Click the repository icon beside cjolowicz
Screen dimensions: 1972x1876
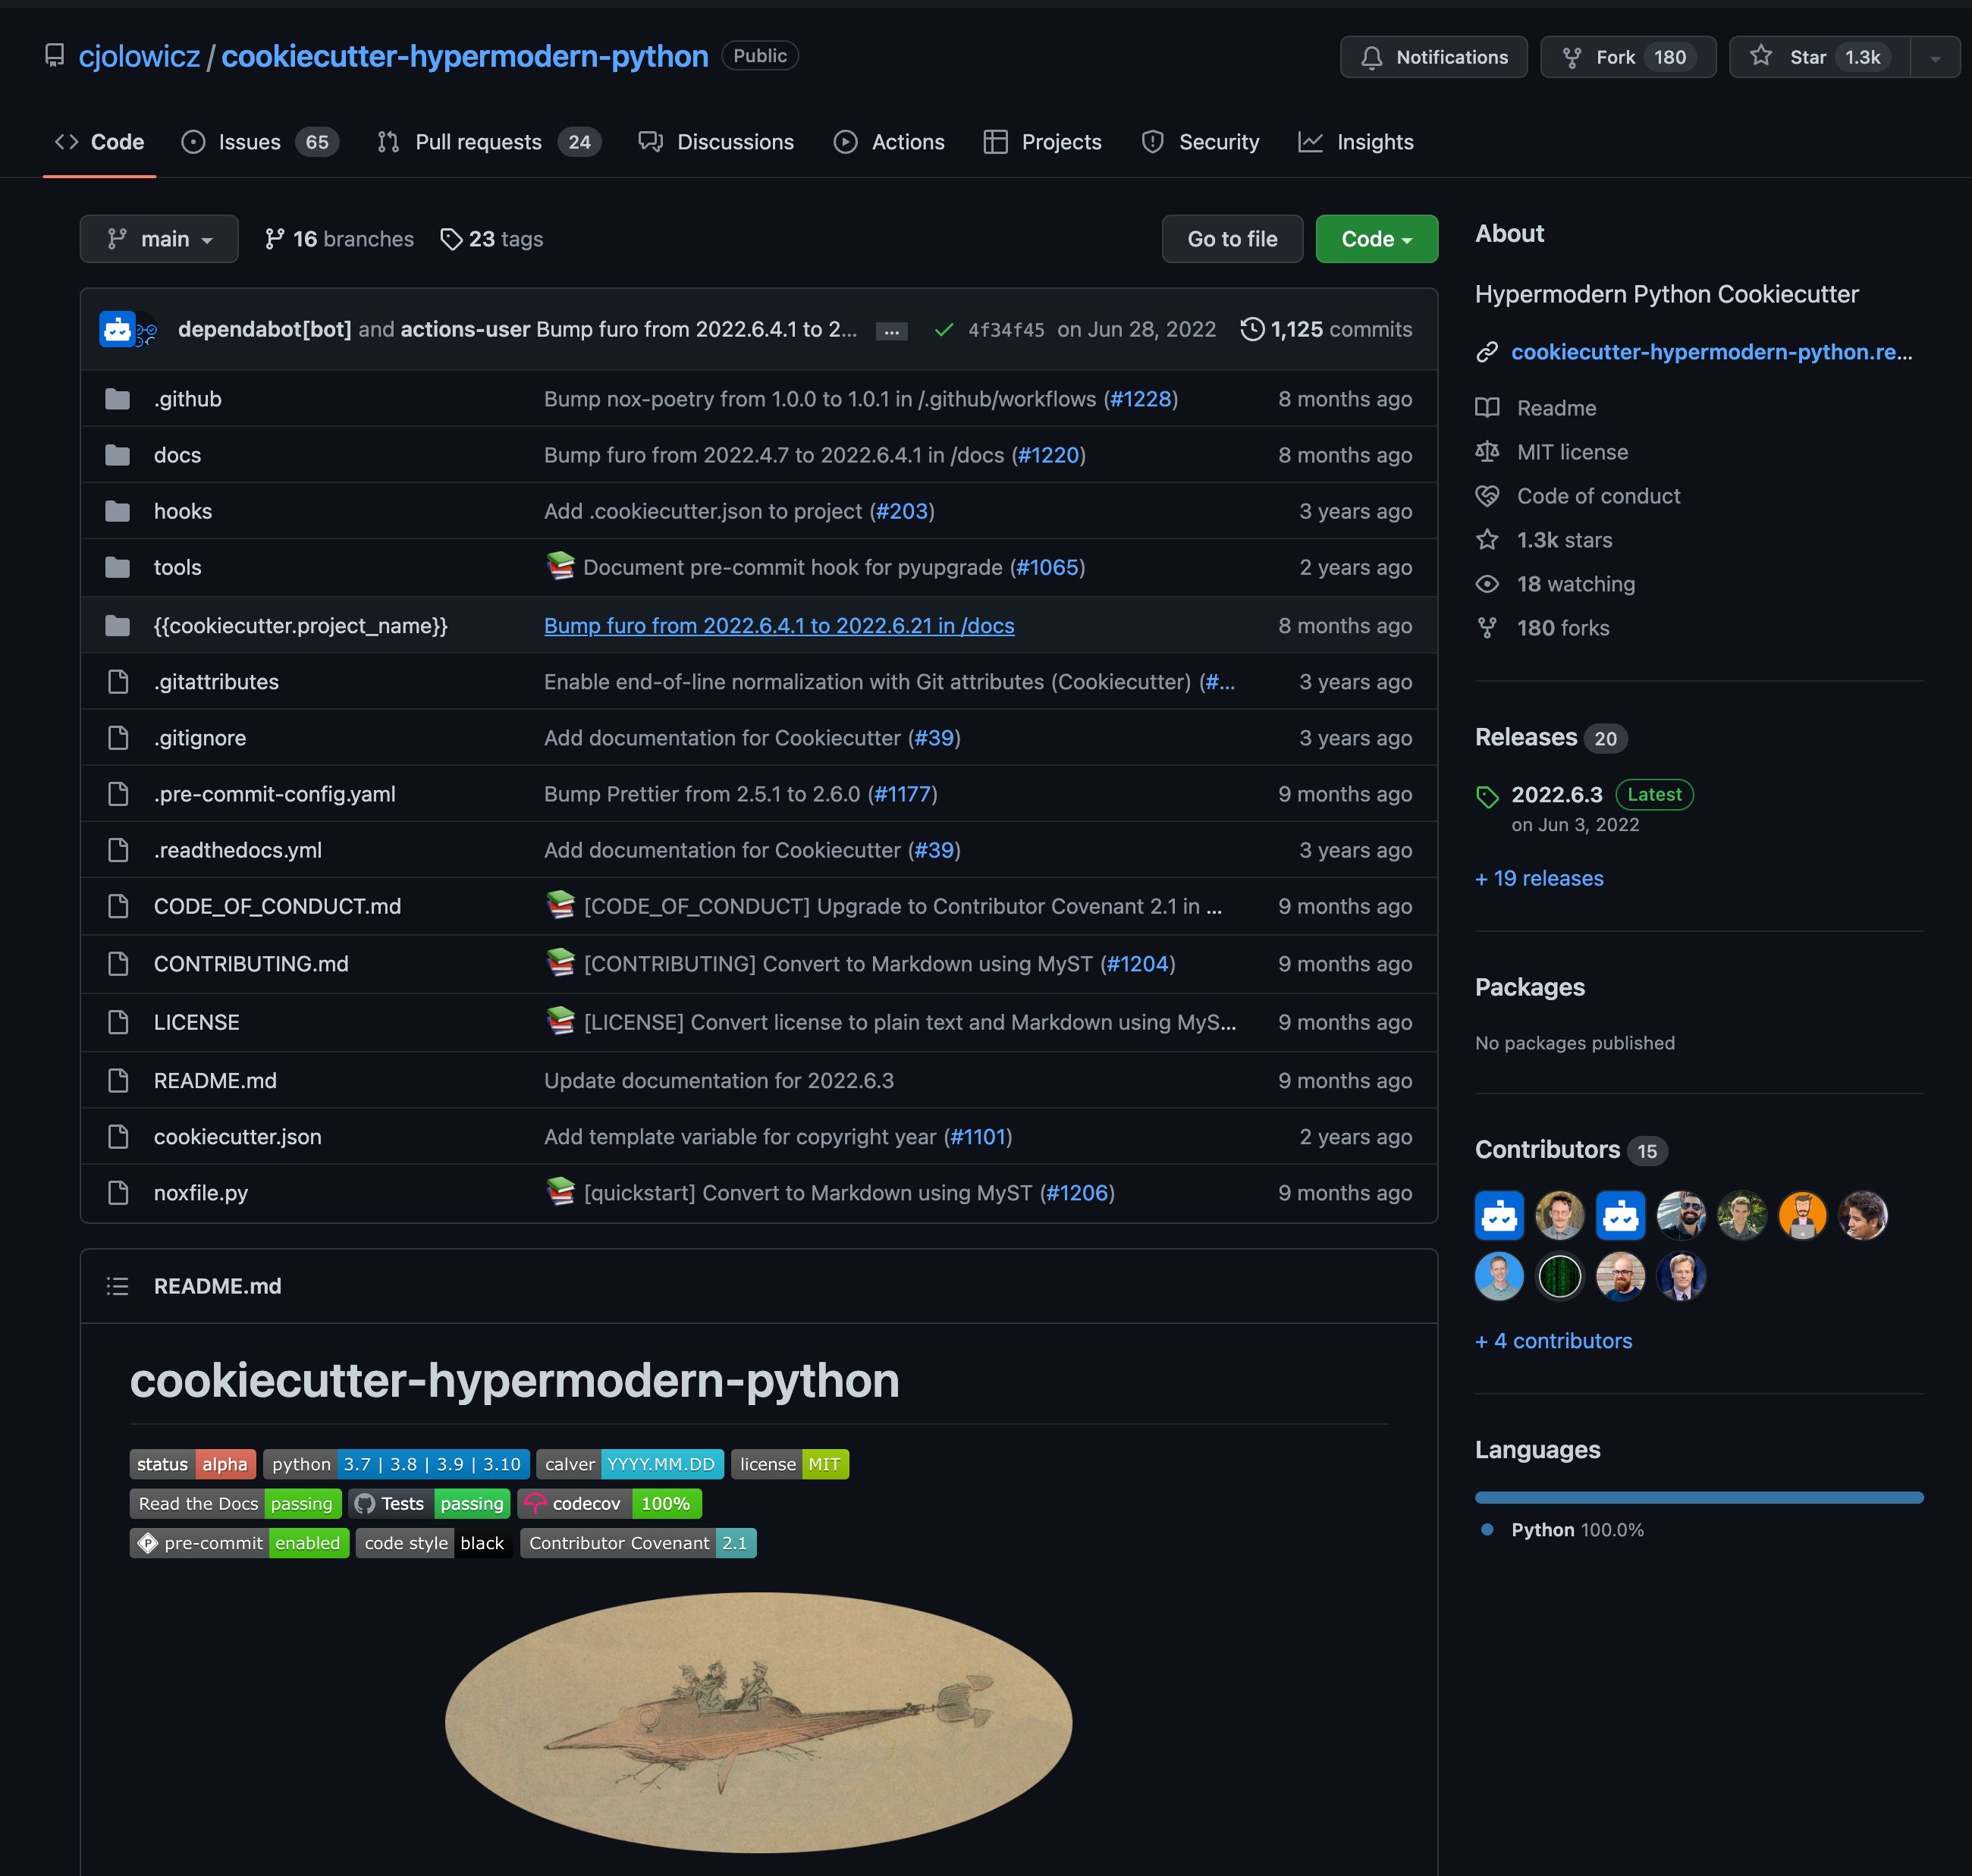click(x=55, y=56)
